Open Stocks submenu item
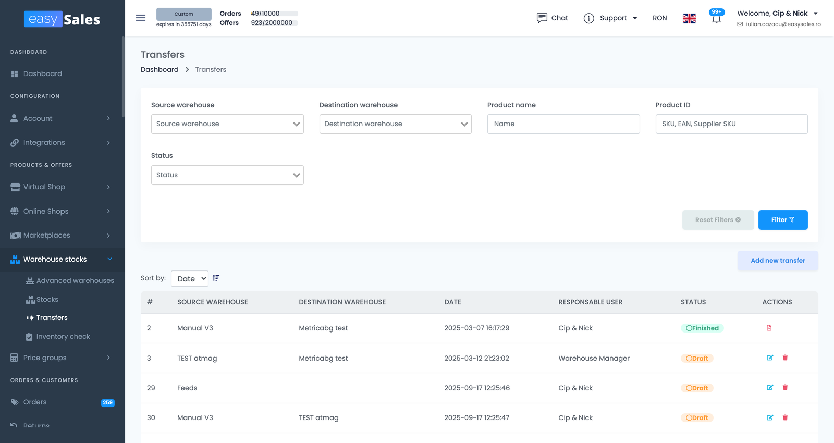 point(42,299)
